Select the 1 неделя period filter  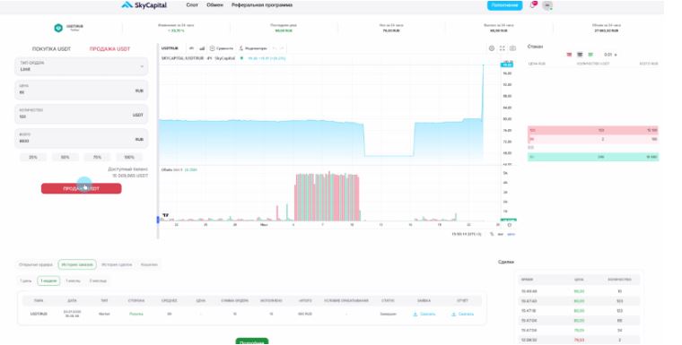(x=48, y=281)
